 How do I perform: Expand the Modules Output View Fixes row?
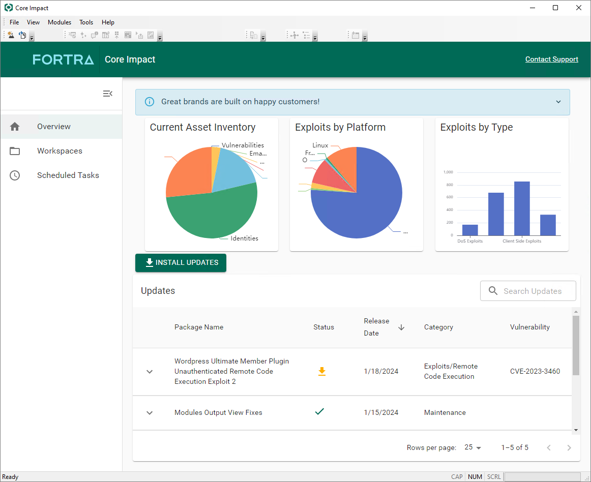[x=150, y=413]
